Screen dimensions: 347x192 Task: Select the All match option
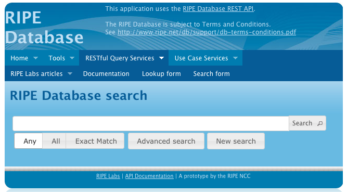pos(54,141)
